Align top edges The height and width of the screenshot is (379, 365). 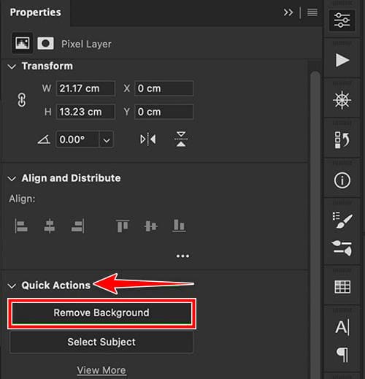coord(123,226)
